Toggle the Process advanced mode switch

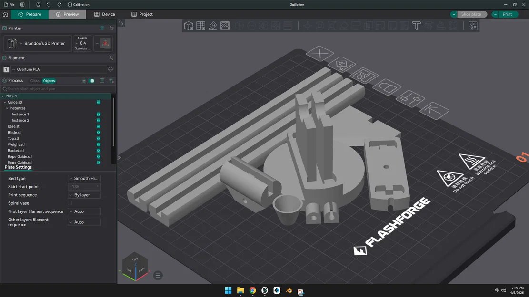[92, 81]
